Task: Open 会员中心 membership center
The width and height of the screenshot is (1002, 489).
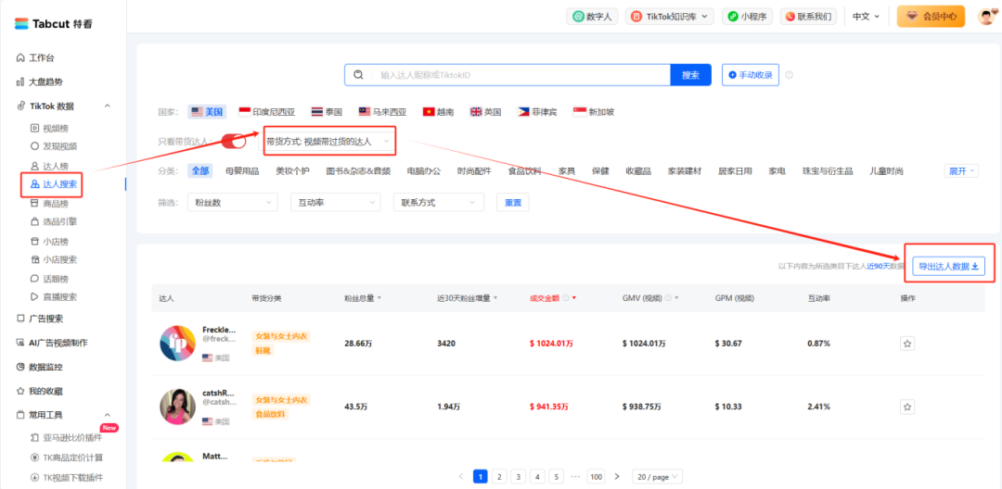Action: [931, 17]
